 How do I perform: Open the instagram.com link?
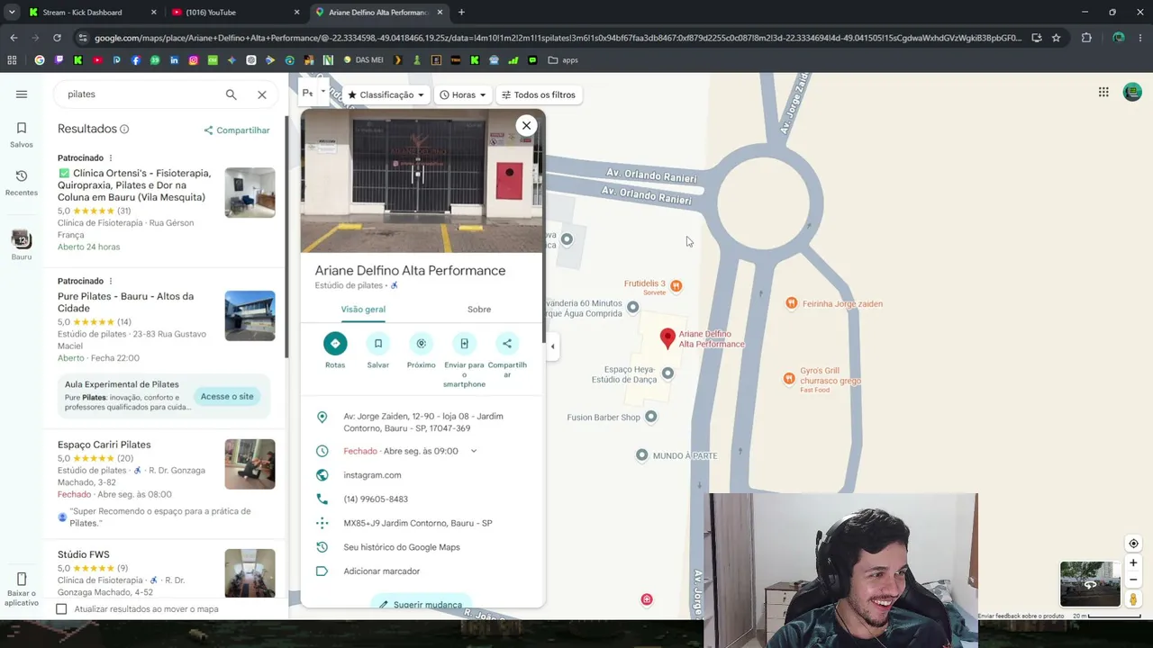pyautogui.click(x=372, y=475)
